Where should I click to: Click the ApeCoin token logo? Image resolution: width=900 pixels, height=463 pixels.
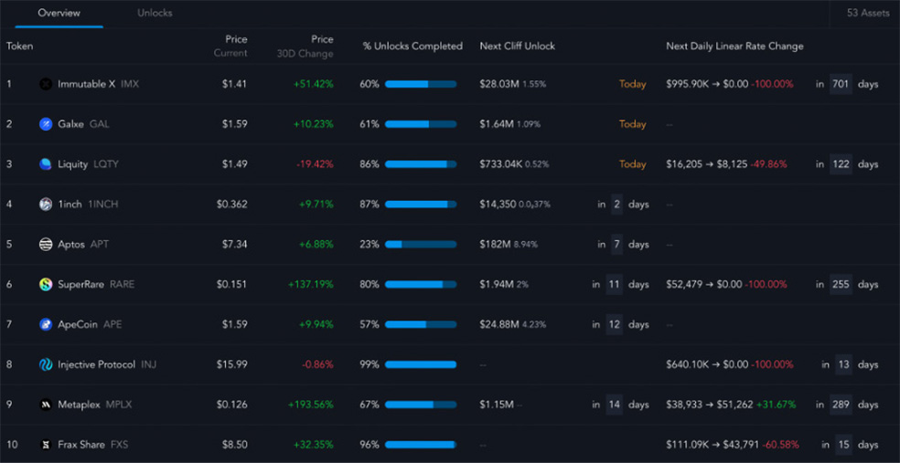point(46,324)
